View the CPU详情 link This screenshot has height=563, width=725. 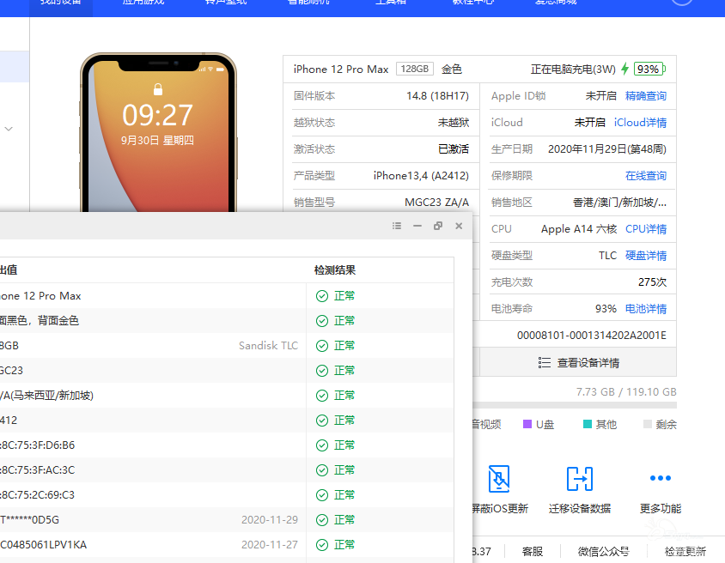pyautogui.click(x=646, y=229)
